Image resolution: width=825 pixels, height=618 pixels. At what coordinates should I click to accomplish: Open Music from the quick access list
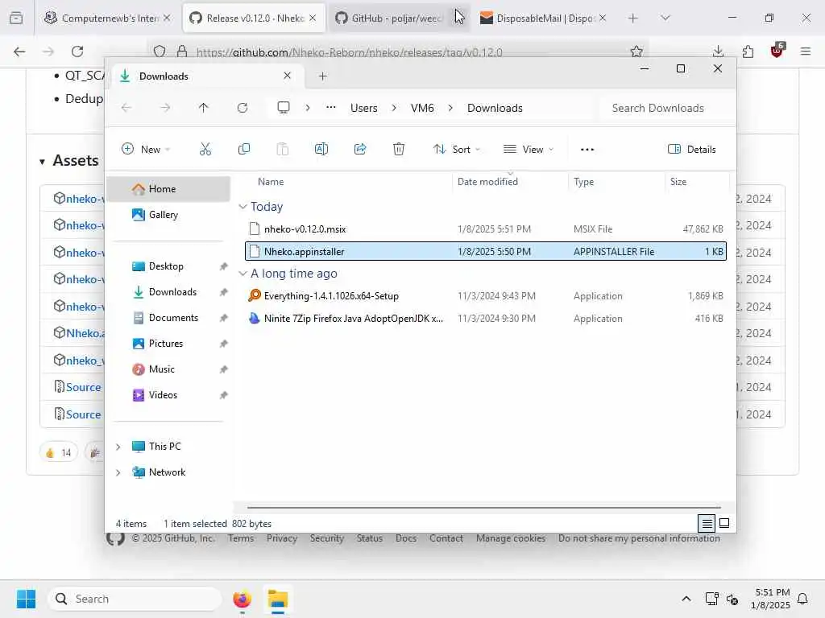click(x=168, y=369)
